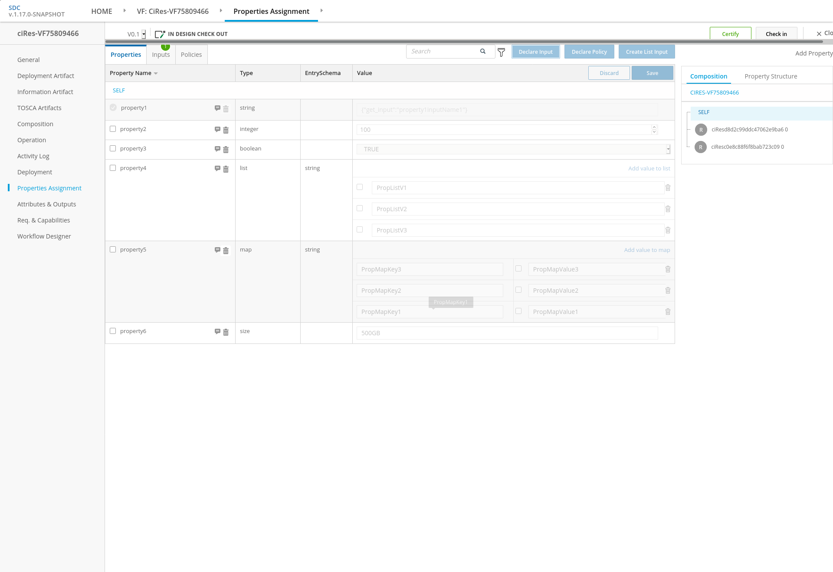The width and height of the screenshot is (833, 572).
Task: Select the Composition panel tab
Action: click(x=708, y=76)
